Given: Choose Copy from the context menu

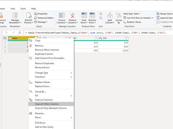Looking at the screenshot, I should coord(51,40).
